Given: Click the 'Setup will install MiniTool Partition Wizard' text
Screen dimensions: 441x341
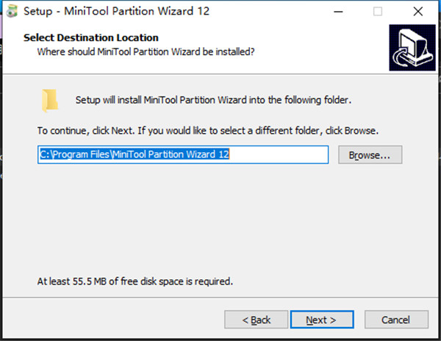Looking at the screenshot, I should (214, 100).
